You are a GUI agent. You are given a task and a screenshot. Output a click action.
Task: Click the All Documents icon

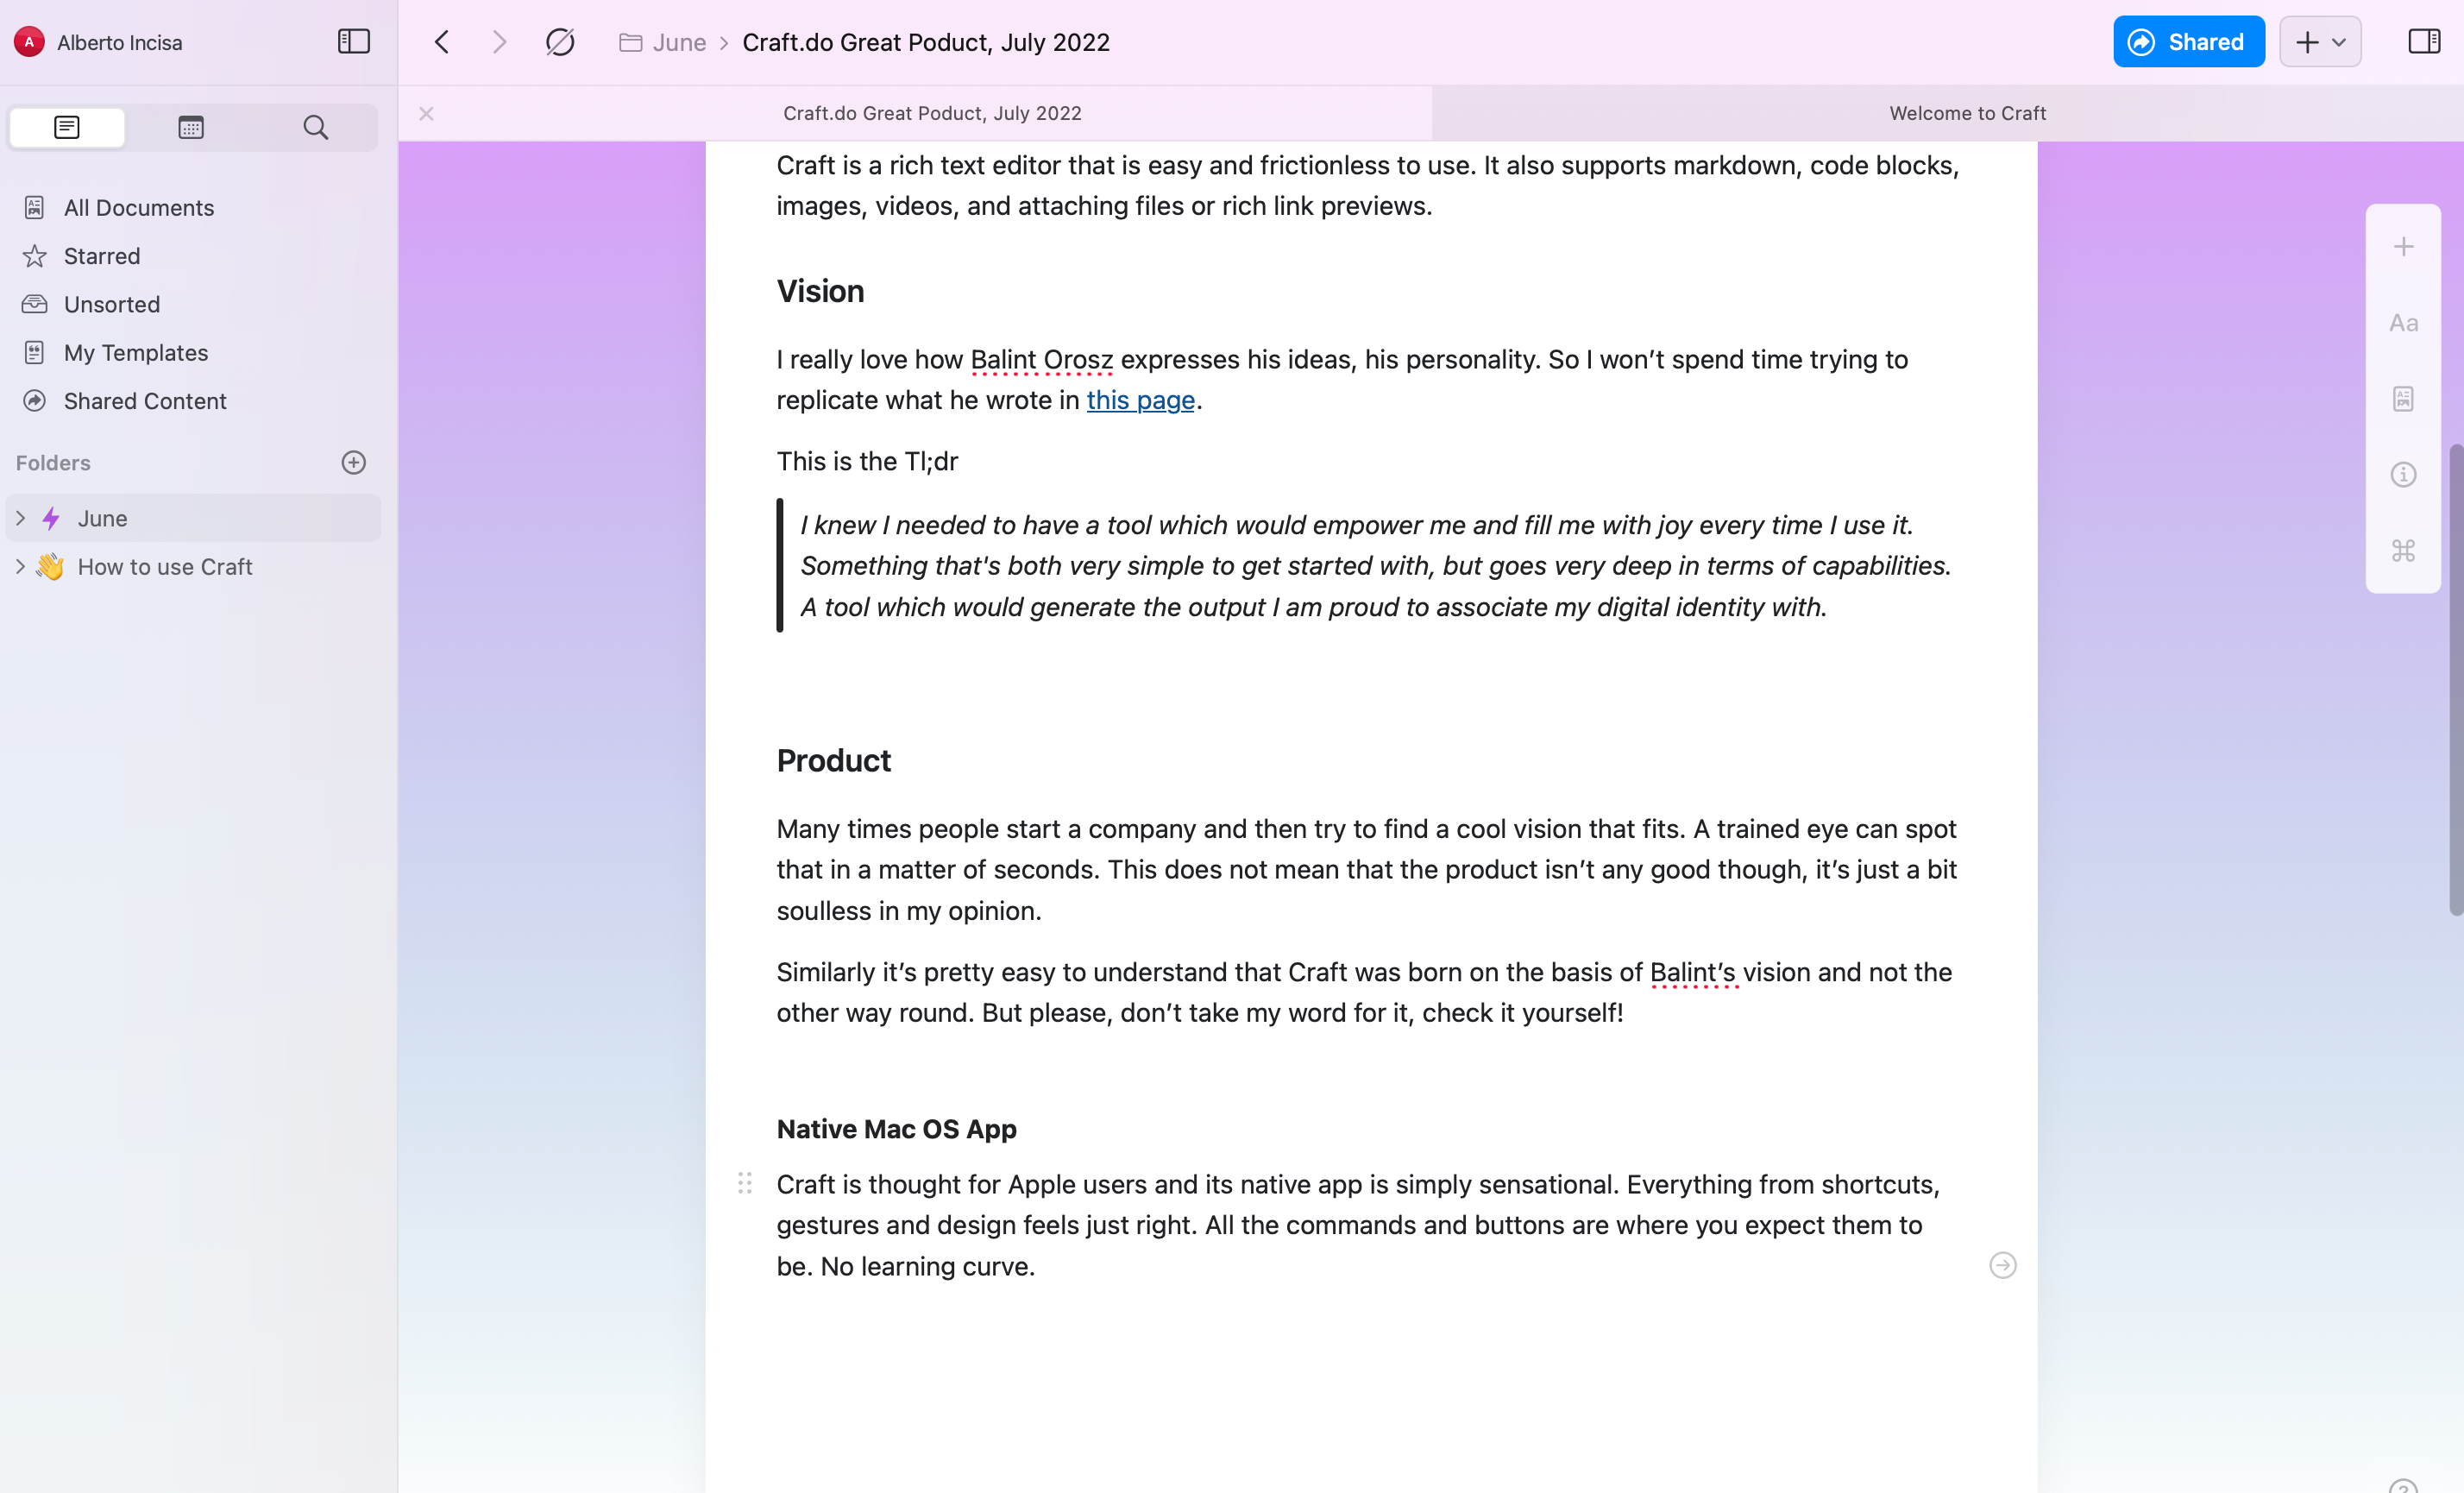[x=34, y=208]
